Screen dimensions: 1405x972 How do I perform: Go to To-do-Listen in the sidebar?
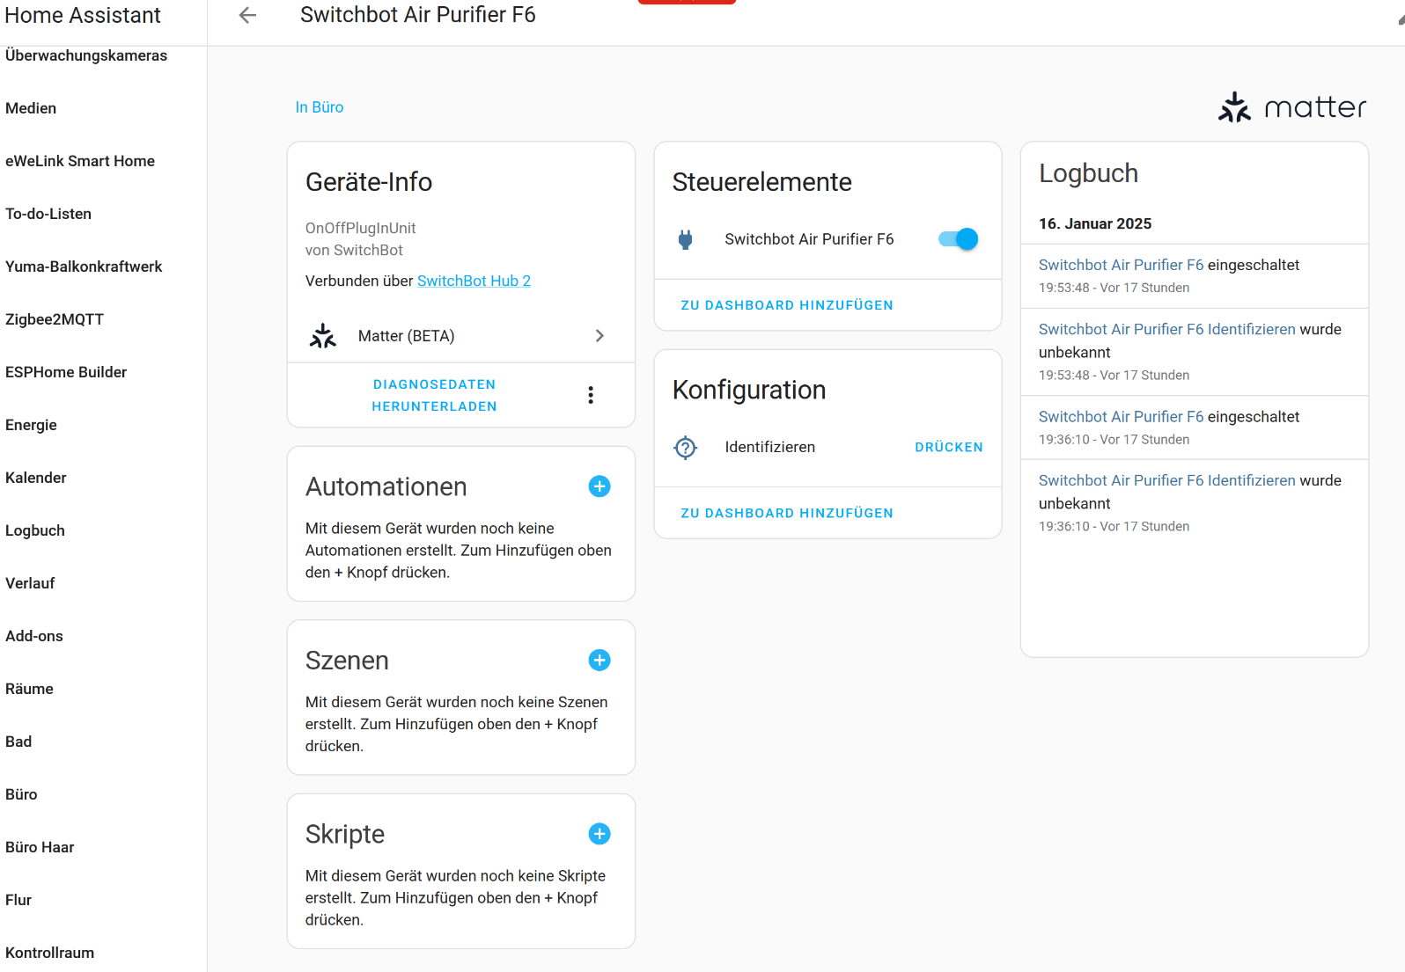click(48, 214)
